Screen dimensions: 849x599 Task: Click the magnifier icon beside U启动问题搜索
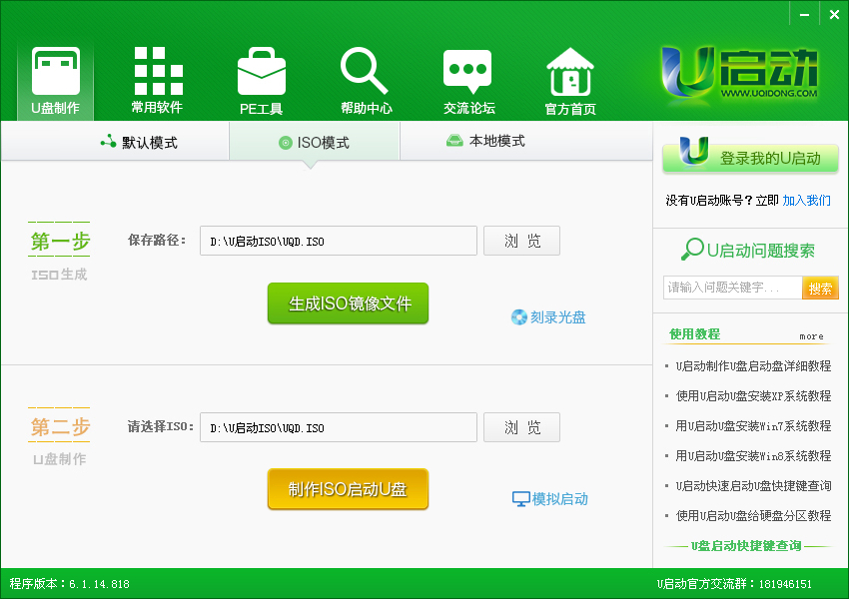click(692, 250)
